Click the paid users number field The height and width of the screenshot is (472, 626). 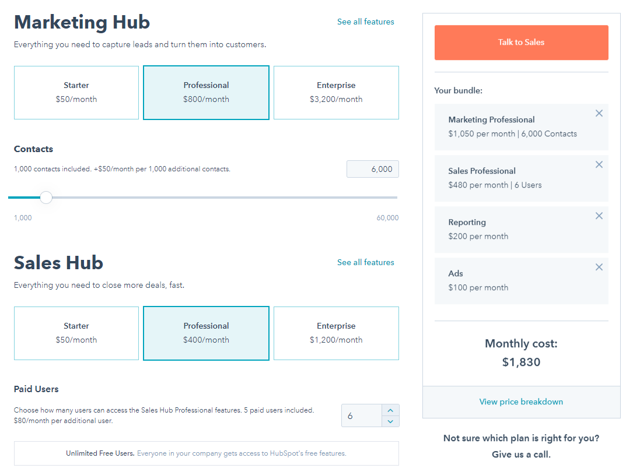[361, 415]
